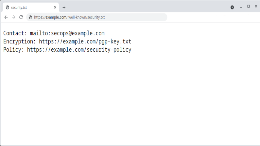Open the round dropdown arrow in title bar
Viewport: 260px width, 146px height.
point(232,7)
